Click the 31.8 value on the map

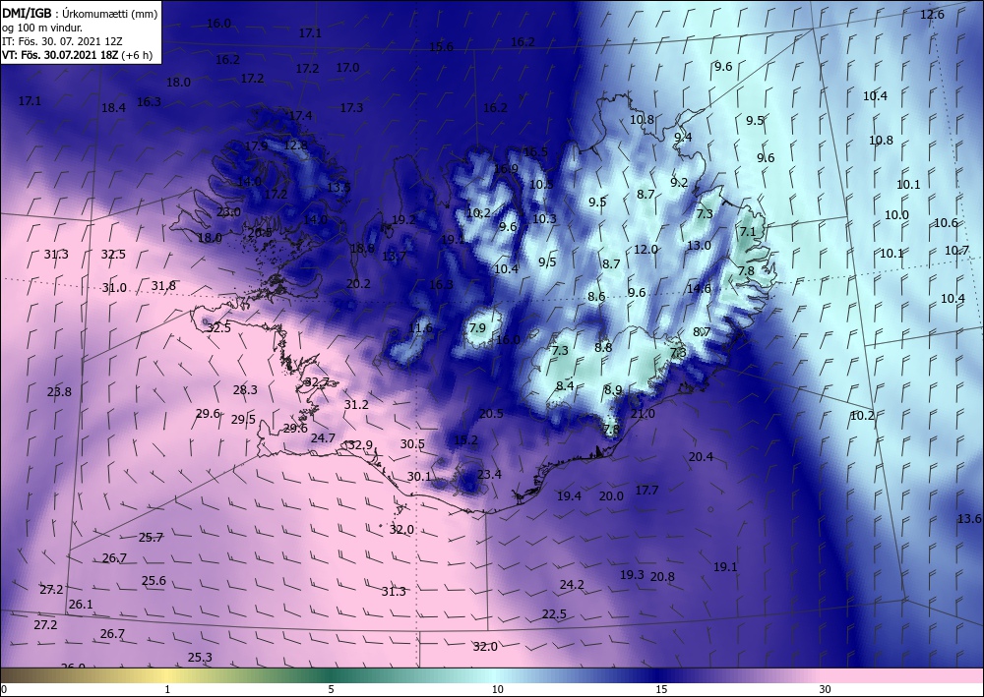click(x=163, y=286)
